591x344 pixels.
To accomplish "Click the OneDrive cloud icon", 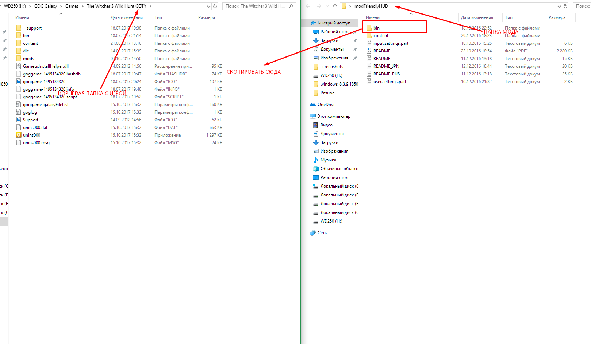I will (x=313, y=105).
